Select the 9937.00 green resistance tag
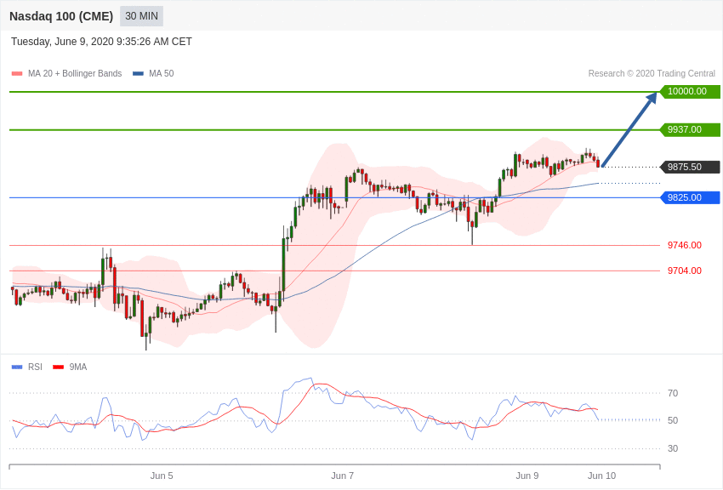The image size is (723, 490). pos(689,129)
